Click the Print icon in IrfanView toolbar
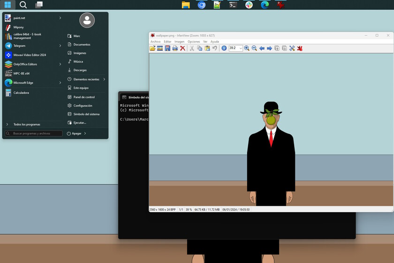This screenshot has width=394, height=263. click(x=175, y=48)
